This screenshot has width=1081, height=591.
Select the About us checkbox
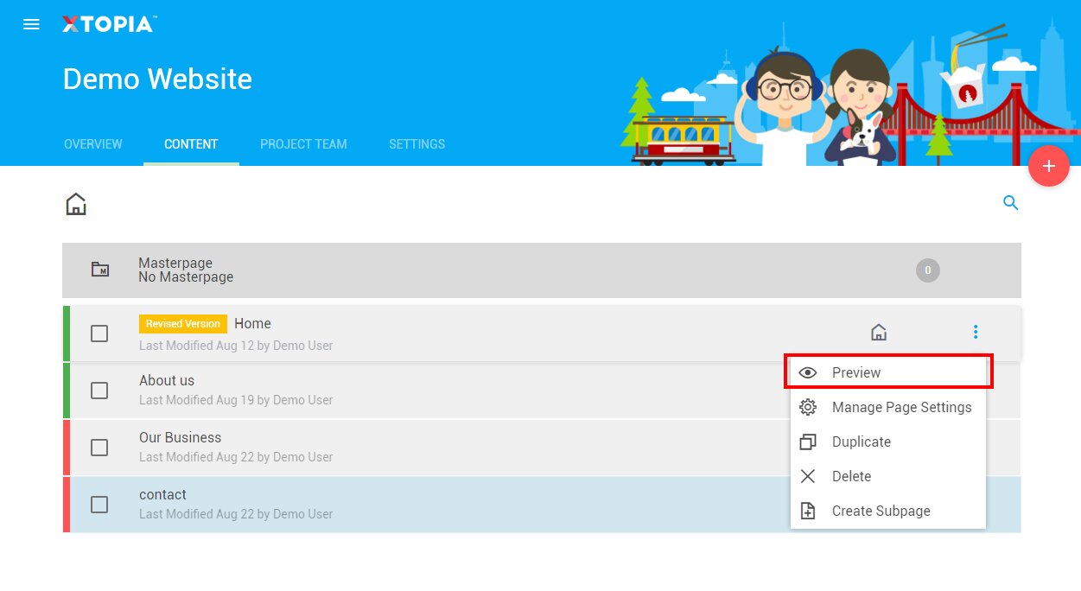point(99,391)
